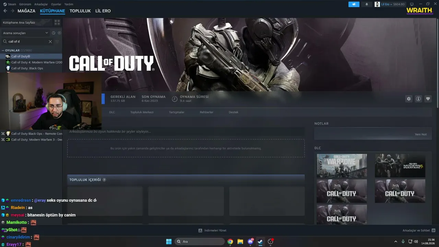
Task: Click the ready-to-play filter icon
Action: (x=59, y=33)
